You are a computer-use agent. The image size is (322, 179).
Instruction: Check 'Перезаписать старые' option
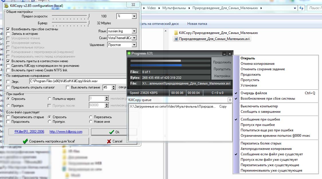pyautogui.click(x=8, y=117)
